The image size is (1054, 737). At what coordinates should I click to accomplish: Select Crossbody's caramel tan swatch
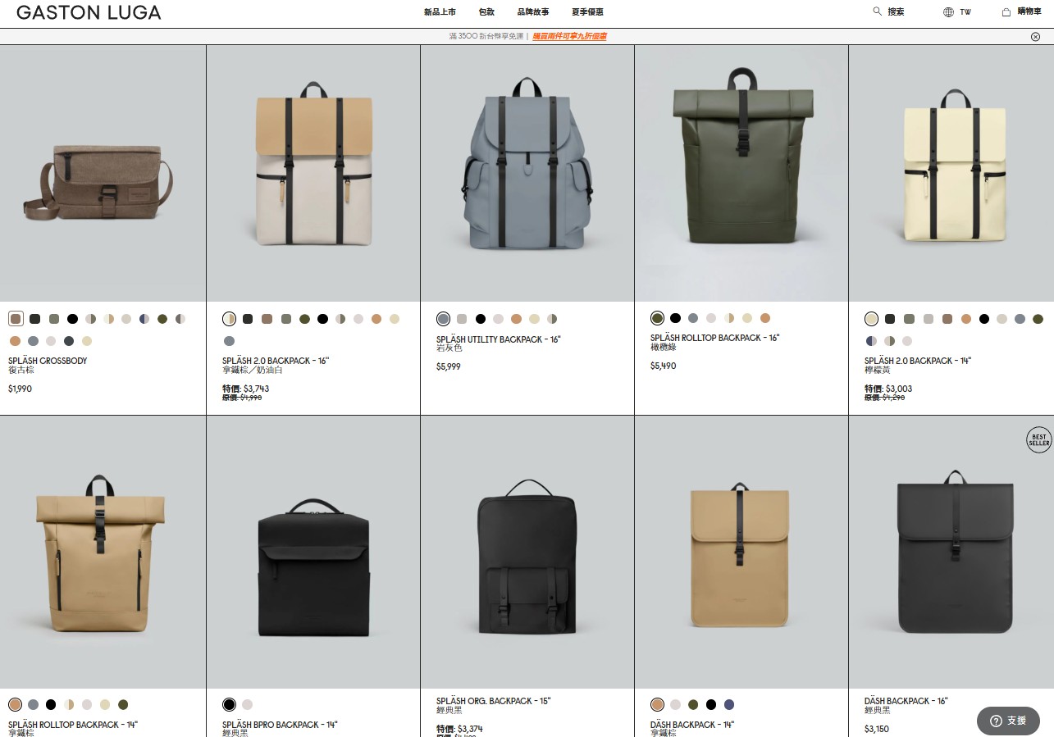pyautogui.click(x=15, y=341)
